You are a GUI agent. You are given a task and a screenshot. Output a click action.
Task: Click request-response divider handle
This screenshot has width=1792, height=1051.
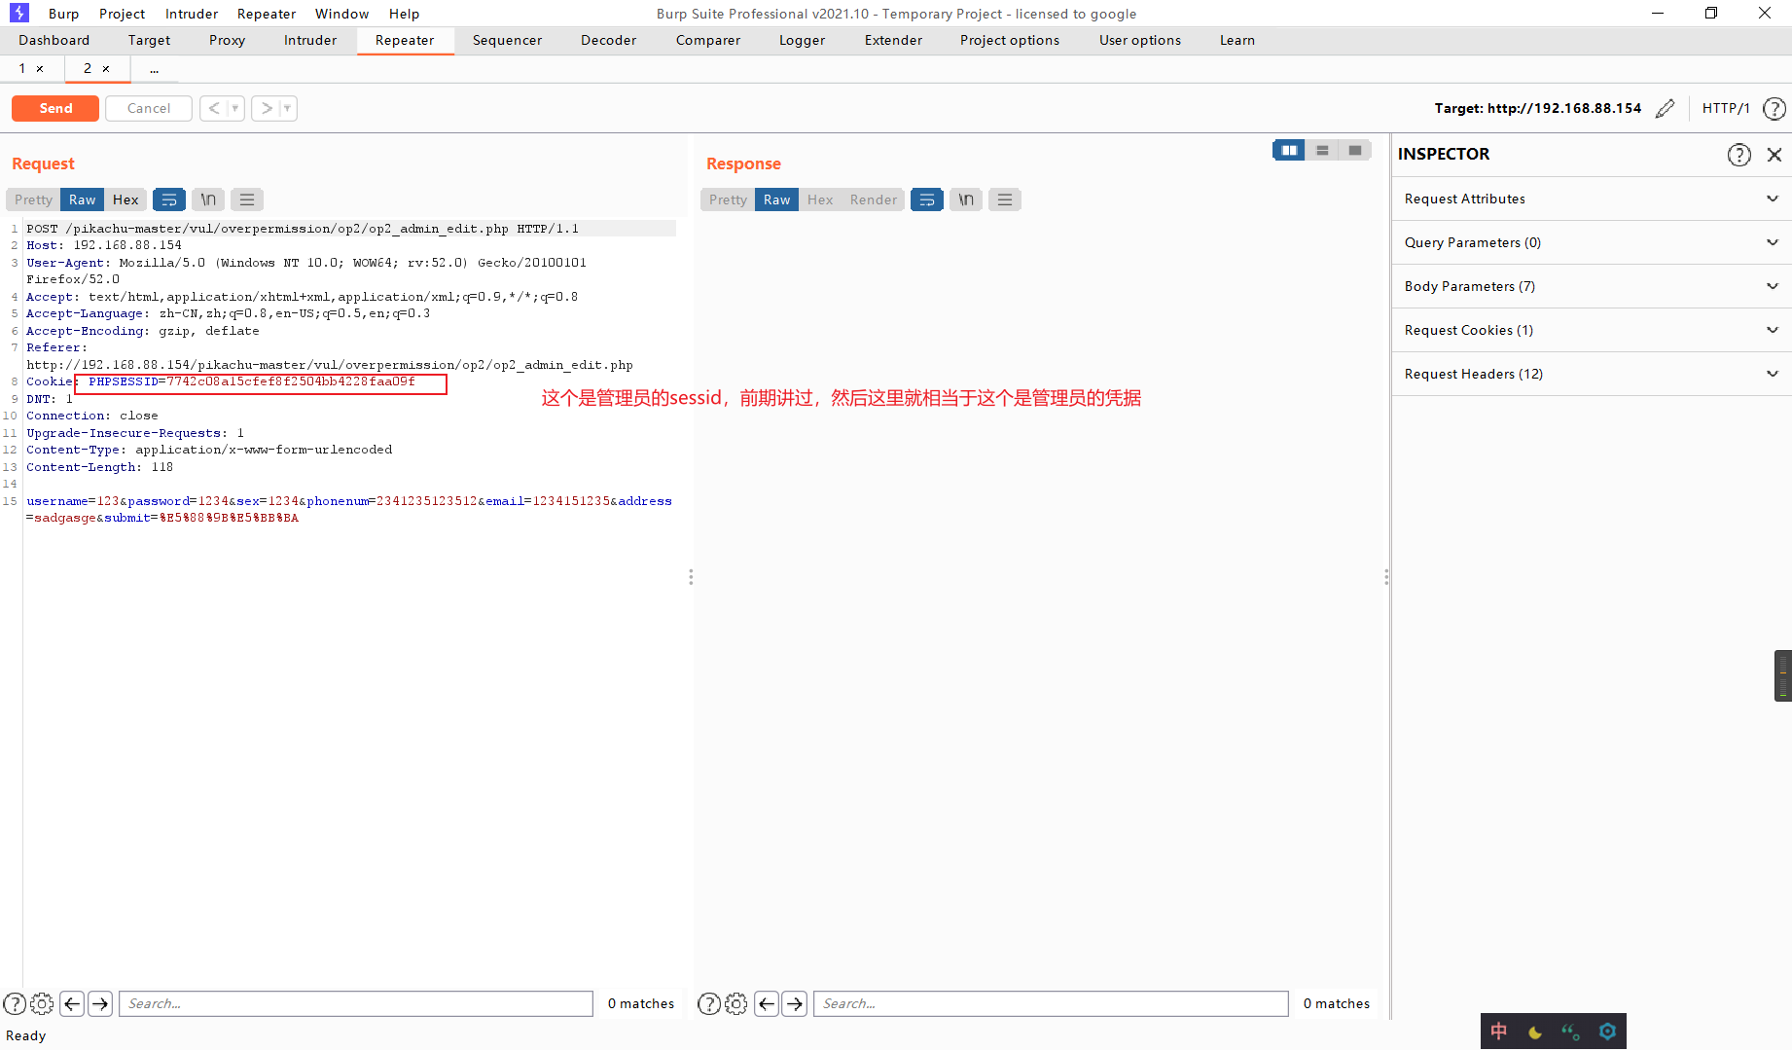point(691,577)
